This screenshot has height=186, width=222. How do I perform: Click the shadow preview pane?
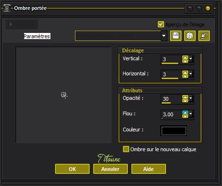pos(64,95)
